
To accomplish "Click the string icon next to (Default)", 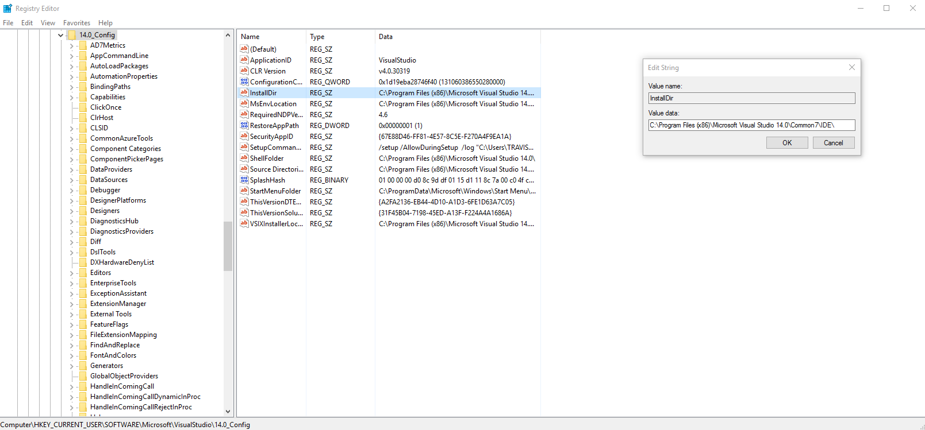I will pyautogui.click(x=244, y=49).
